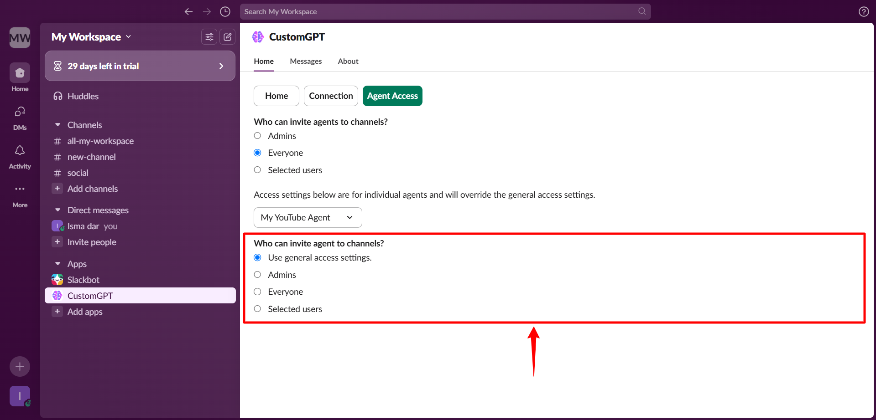Select Selected users for the individual agent
876x420 pixels.
click(x=257, y=309)
